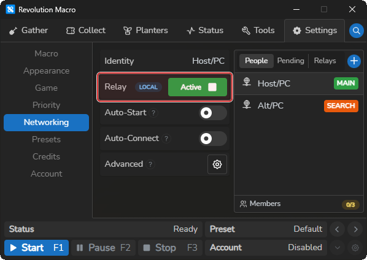
Task: Start the macro with Start F1
Action: coord(36,248)
